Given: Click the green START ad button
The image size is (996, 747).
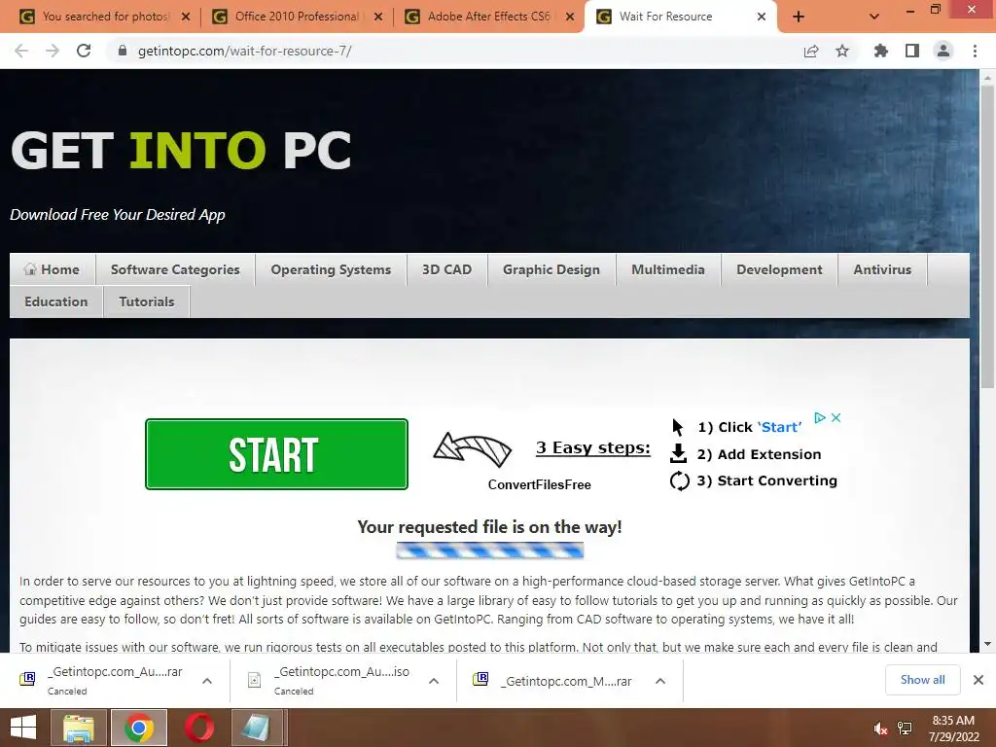Looking at the screenshot, I should [276, 454].
